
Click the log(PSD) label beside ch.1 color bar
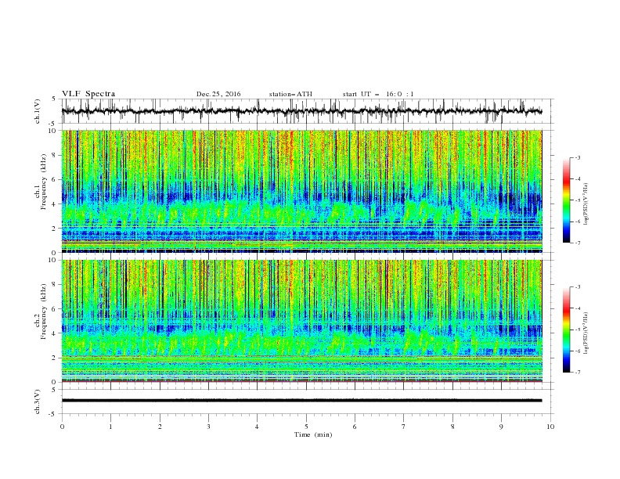pyautogui.click(x=586, y=204)
